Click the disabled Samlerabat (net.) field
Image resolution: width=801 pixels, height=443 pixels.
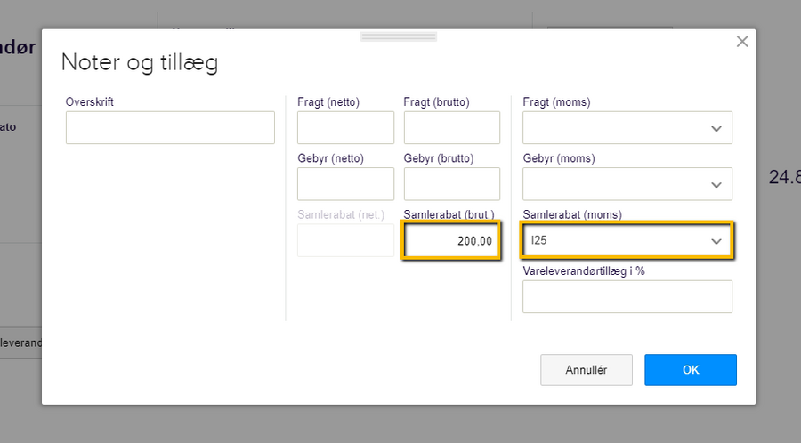click(345, 240)
